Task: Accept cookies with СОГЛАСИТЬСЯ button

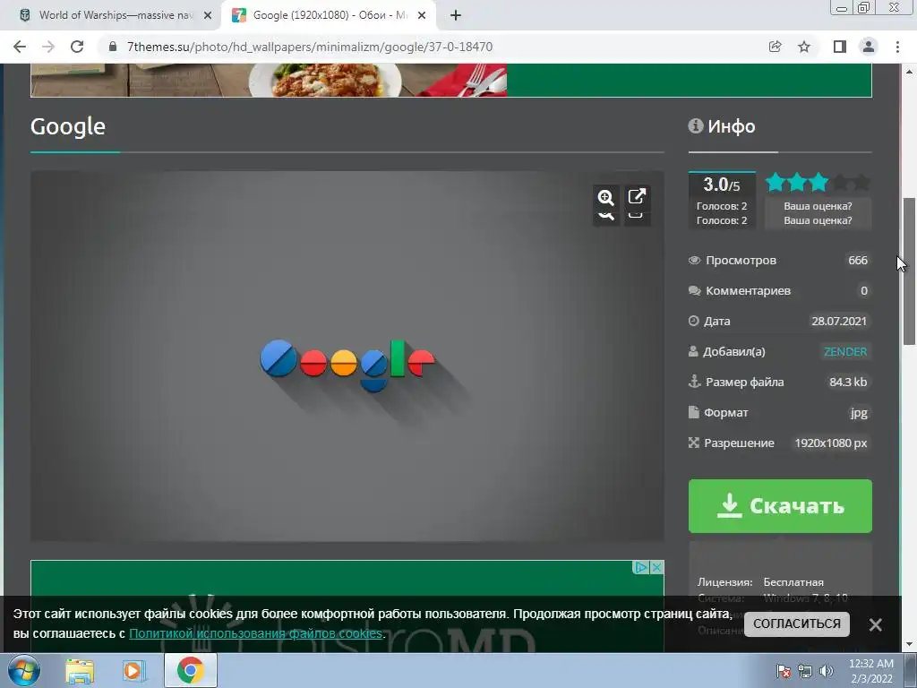Action: 796,623
